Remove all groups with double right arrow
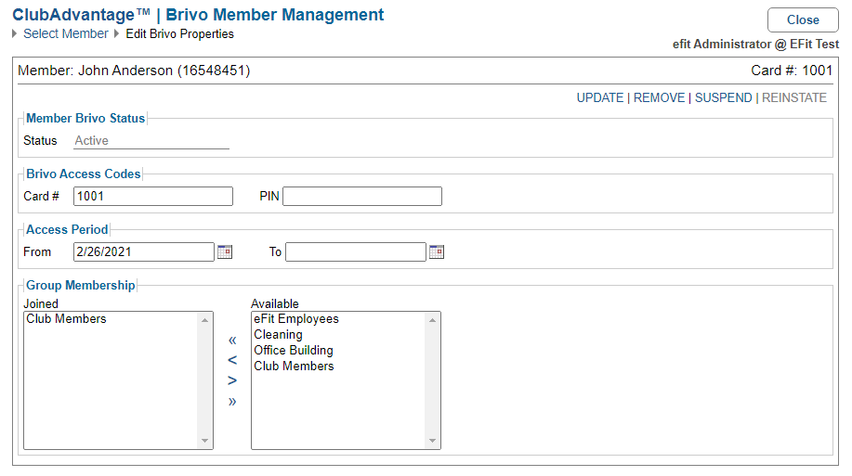This screenshot has height=476, width=852. coord(232,401)
